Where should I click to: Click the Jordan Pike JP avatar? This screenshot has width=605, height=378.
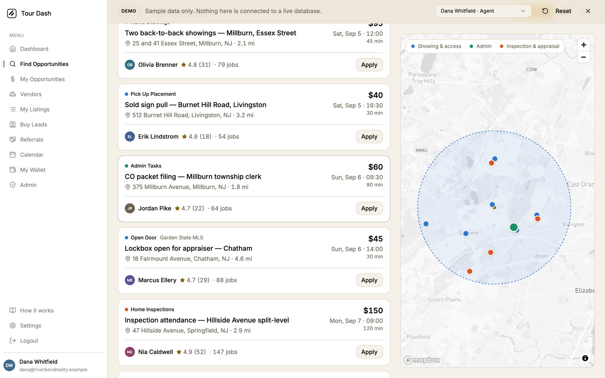tap(130, 208)
